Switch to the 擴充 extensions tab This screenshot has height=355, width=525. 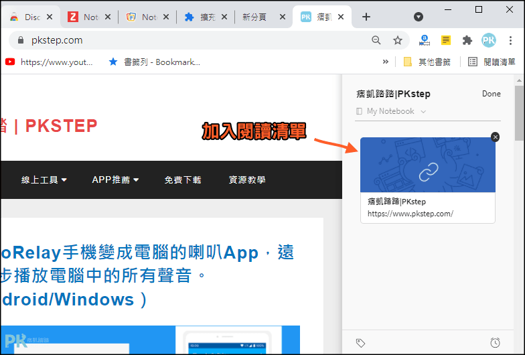click(204, 17)
